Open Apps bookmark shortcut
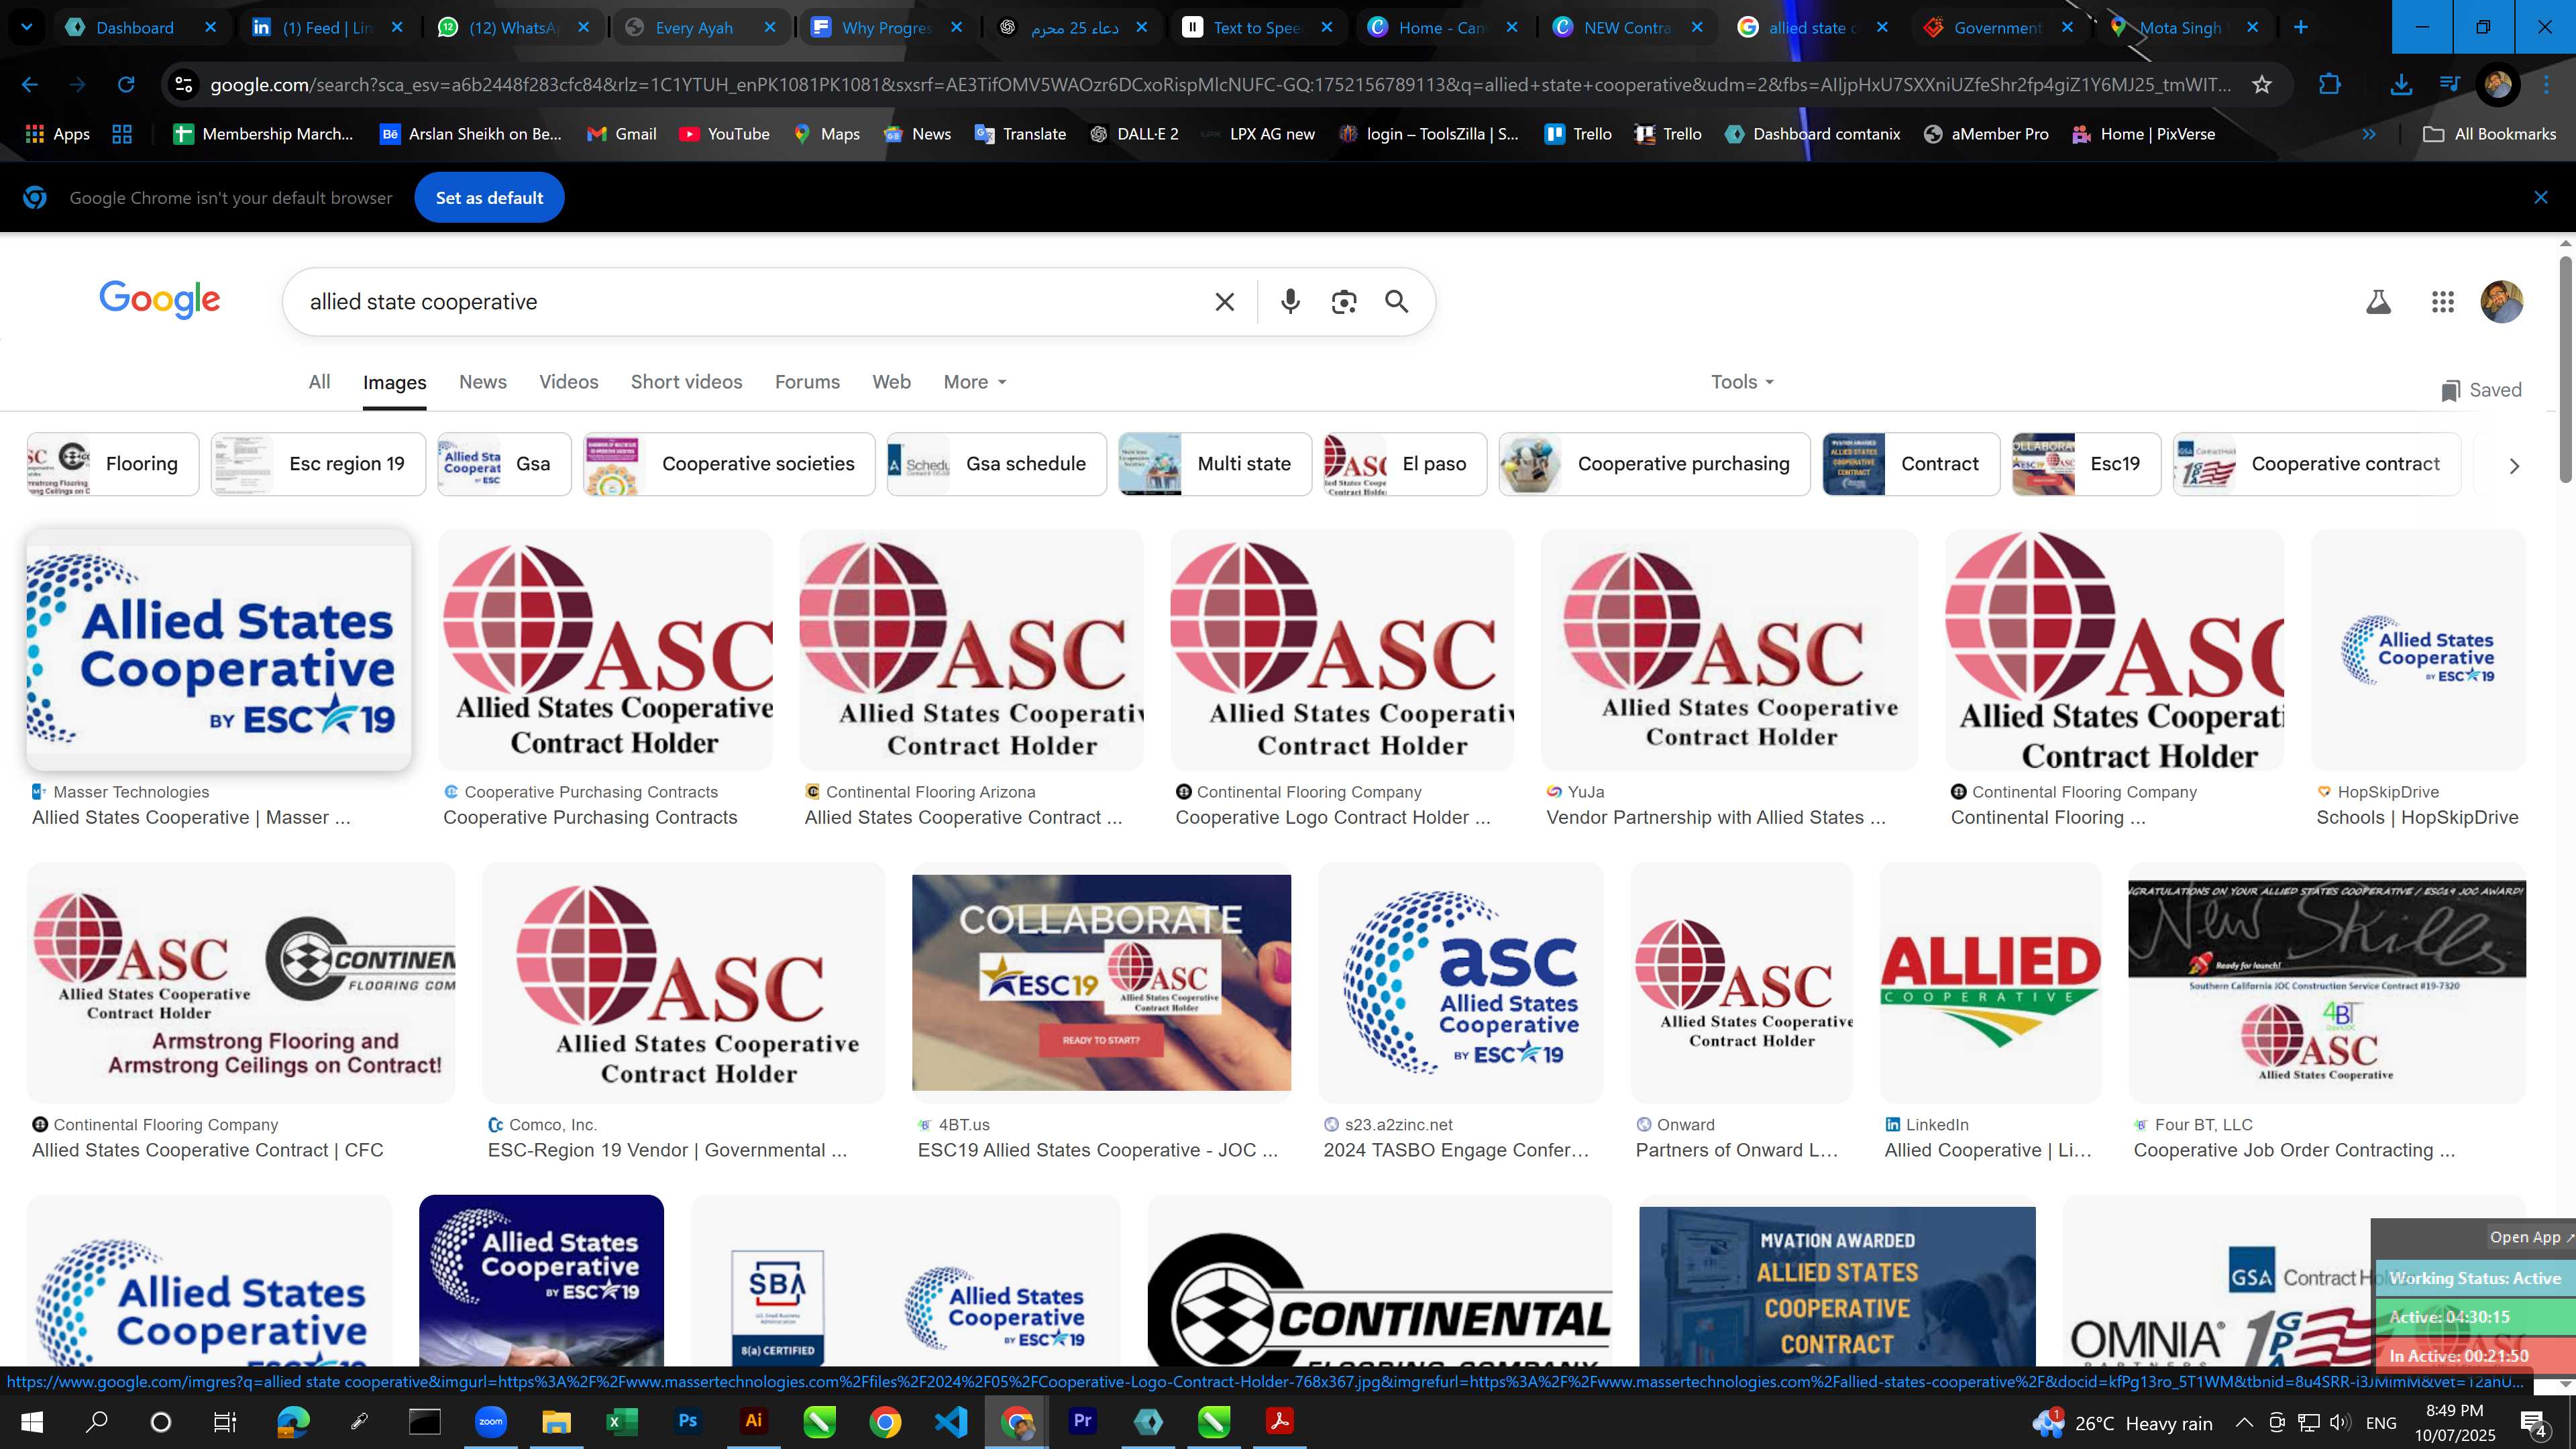 click(x=57, y=134)
